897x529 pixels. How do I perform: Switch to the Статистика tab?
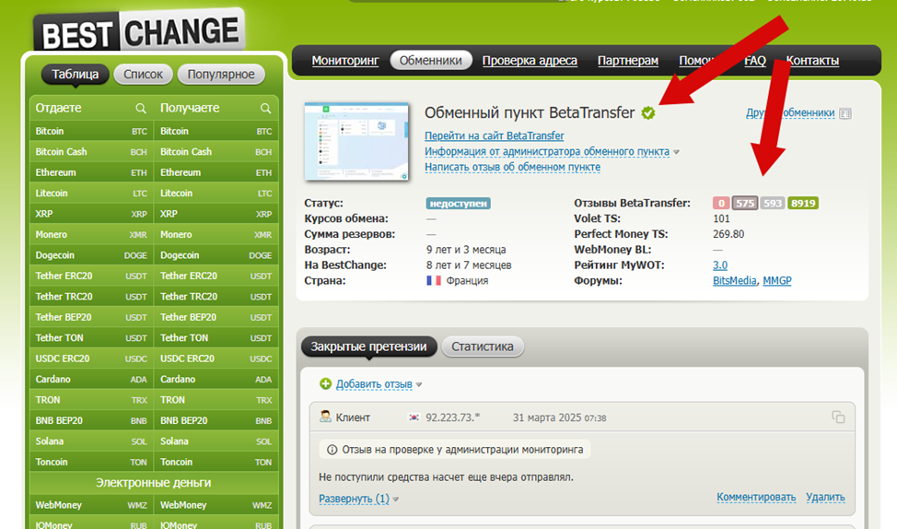tap(483, 347)
